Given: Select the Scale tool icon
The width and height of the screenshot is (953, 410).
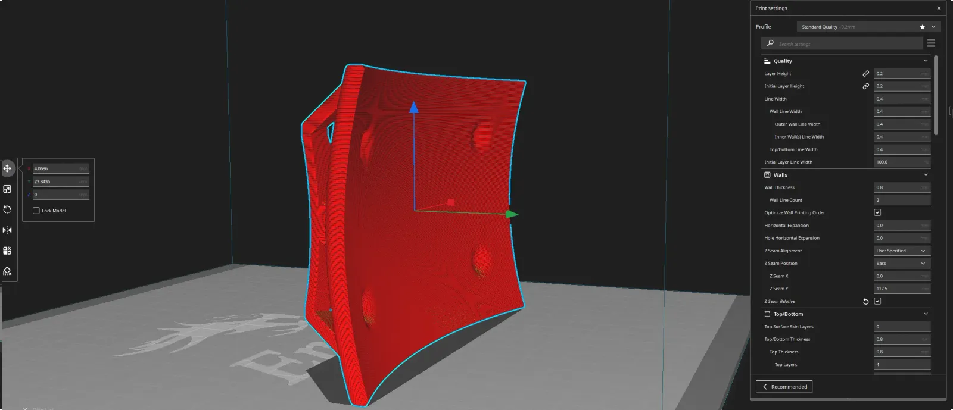Looking at the screenshot, I should tap(7, 189).
